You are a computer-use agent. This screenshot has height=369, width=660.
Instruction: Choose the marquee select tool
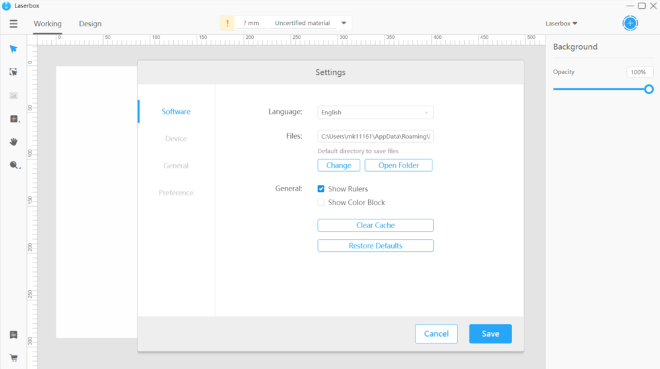(x=13, y=72)
